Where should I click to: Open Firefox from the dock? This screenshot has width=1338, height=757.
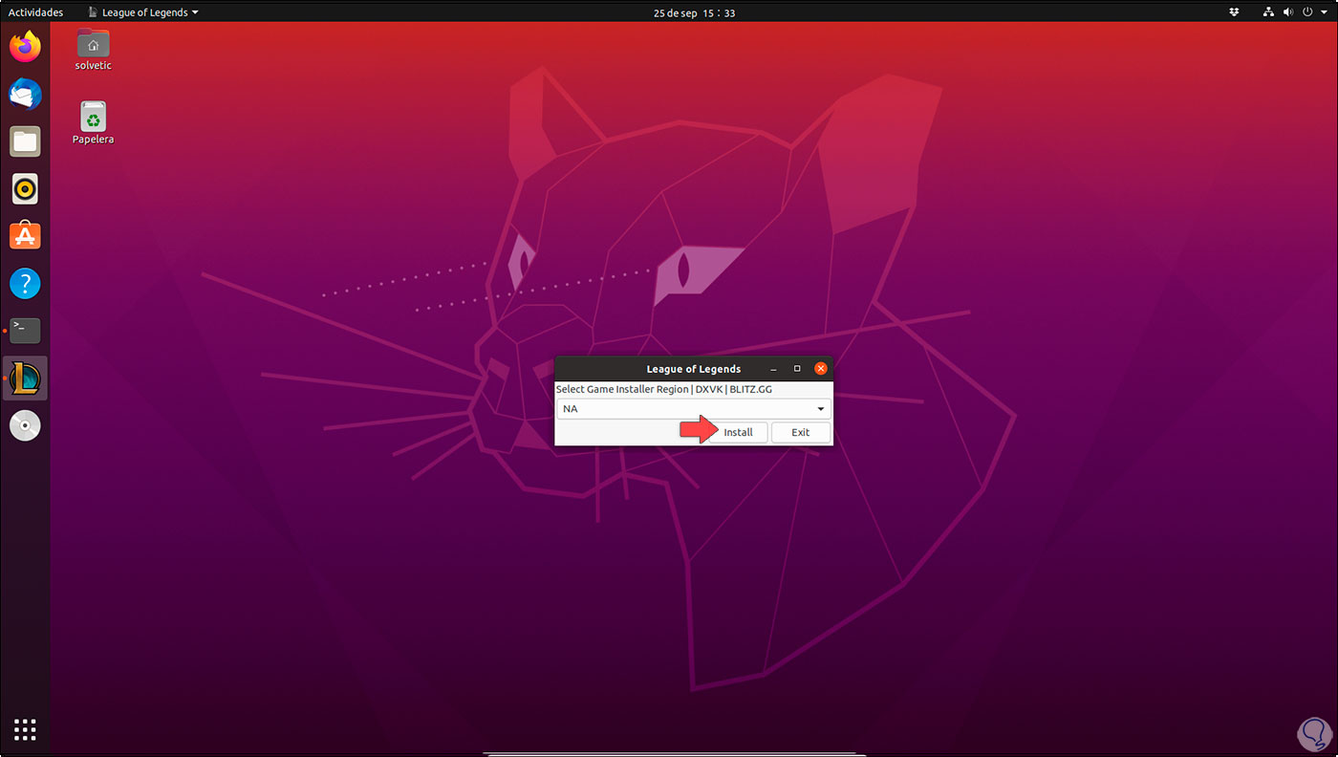point(26,47)
